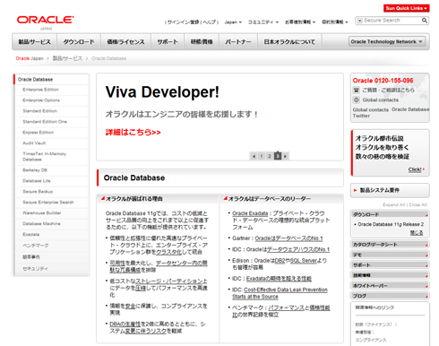Image resolution: width=439 pixels, height=346 pixels.
Task: Click Exadataの期待を超える性能 link
Action: tap(279, 279)
